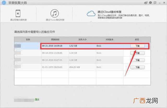This screenshot has height=108, width=167.
Task: Click the 494.09 MB file size cell
Action: point(75,67)
